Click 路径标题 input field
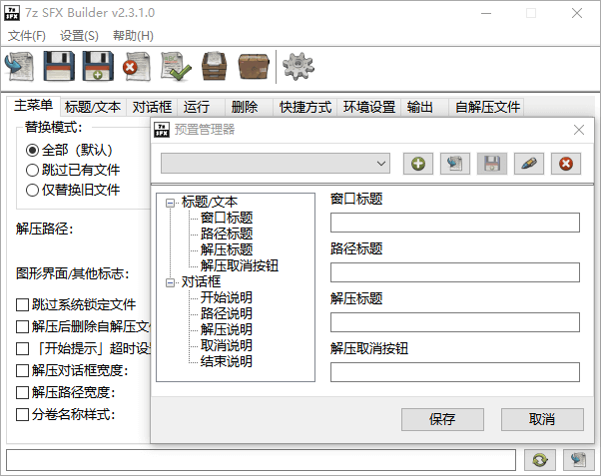Viewport: 601px width, 476px height. (x=455, y=272)
